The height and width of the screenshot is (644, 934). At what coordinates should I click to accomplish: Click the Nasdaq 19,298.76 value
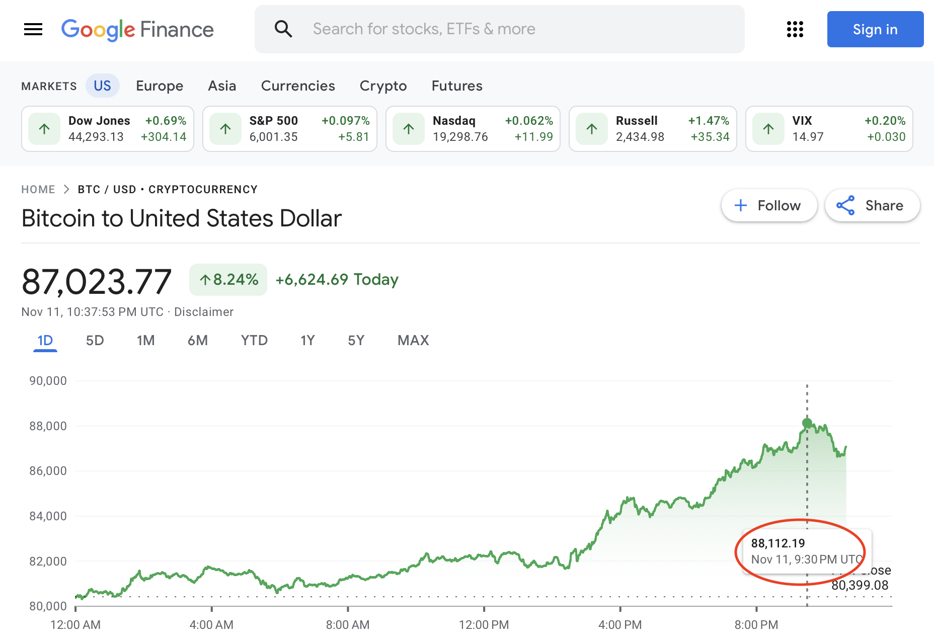[460, 137]
